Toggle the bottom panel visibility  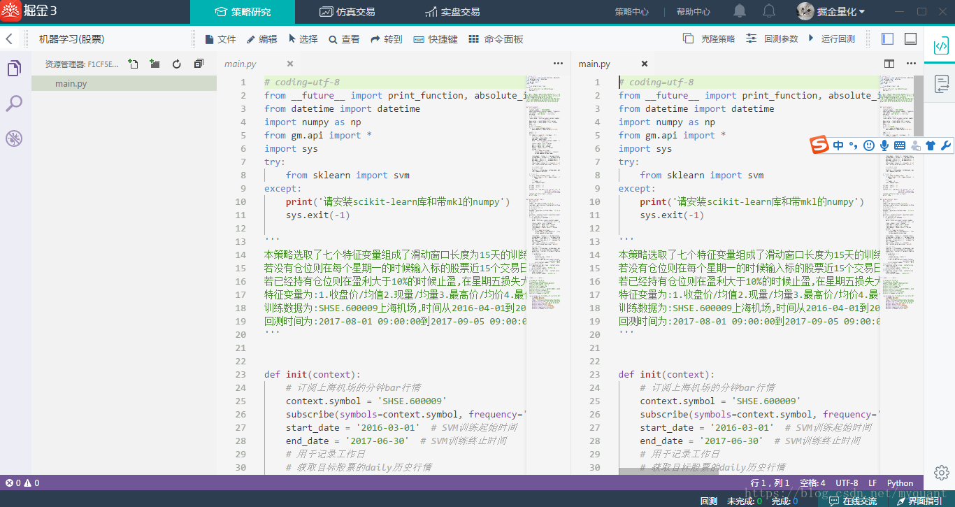tap(910, 39)
